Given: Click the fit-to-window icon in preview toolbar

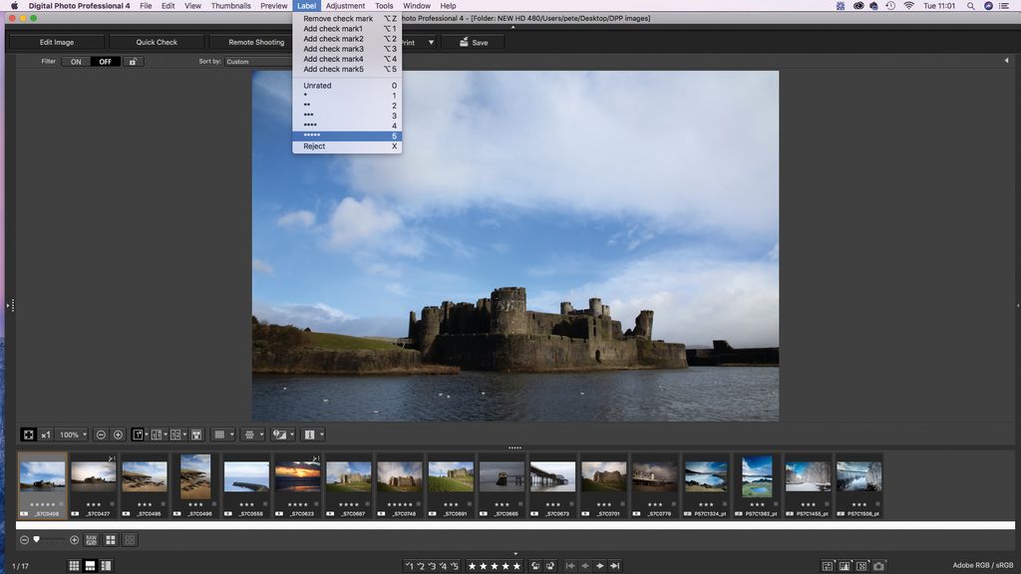Looking at the screenshot, I should [28, 434].
